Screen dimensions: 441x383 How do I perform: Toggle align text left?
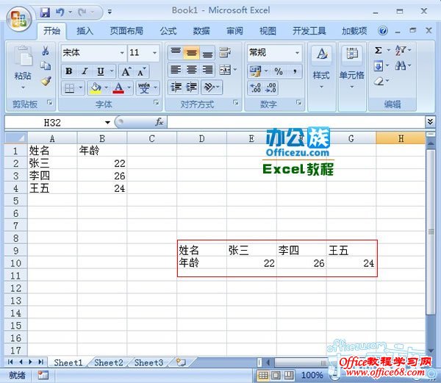pyautogui.click(x=176, y=70)
